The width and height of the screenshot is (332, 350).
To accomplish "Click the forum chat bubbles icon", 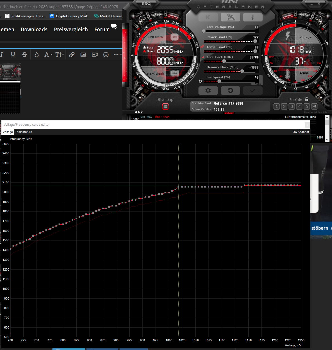I will click(x=114, y=26).
